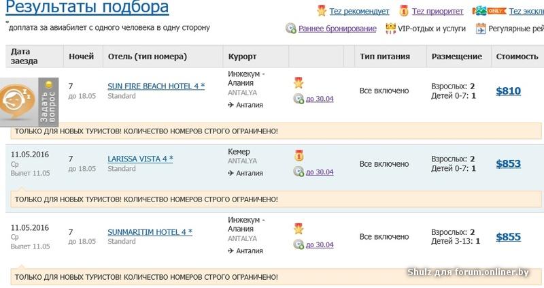Viewport: 544px width, 288px height.
Task: Open the Tez рекомендует text link
Action: click(359, 12)
